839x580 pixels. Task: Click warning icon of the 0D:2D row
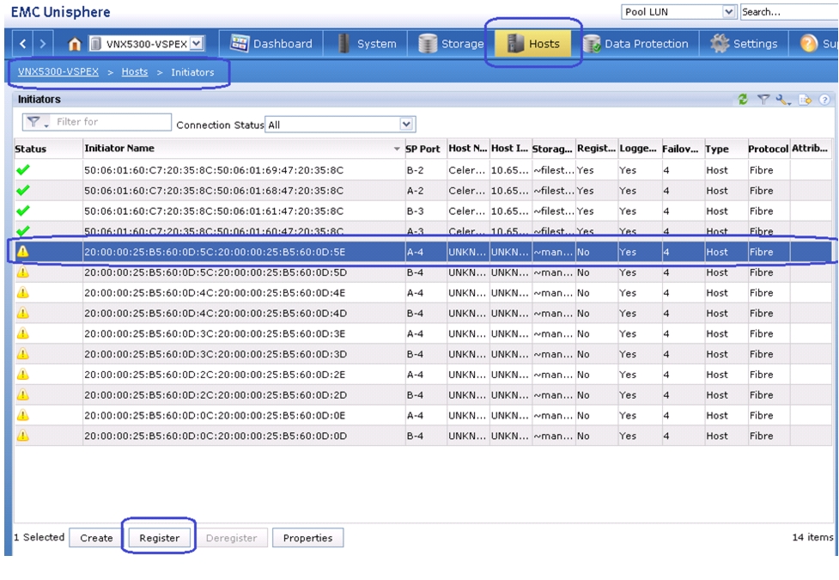23,394
